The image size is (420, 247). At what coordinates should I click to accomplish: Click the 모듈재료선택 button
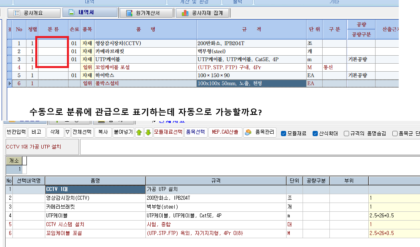pyautogui.click(x=168, y=133)
